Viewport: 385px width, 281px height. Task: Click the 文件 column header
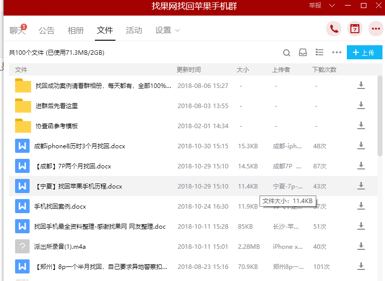click(21, 70)
